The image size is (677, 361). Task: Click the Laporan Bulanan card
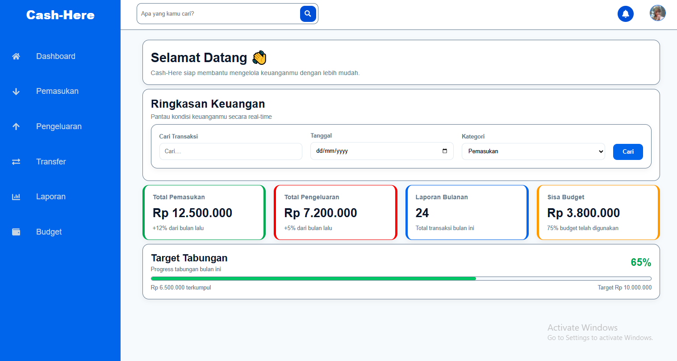pyautogui.click(x=467, y=213)
